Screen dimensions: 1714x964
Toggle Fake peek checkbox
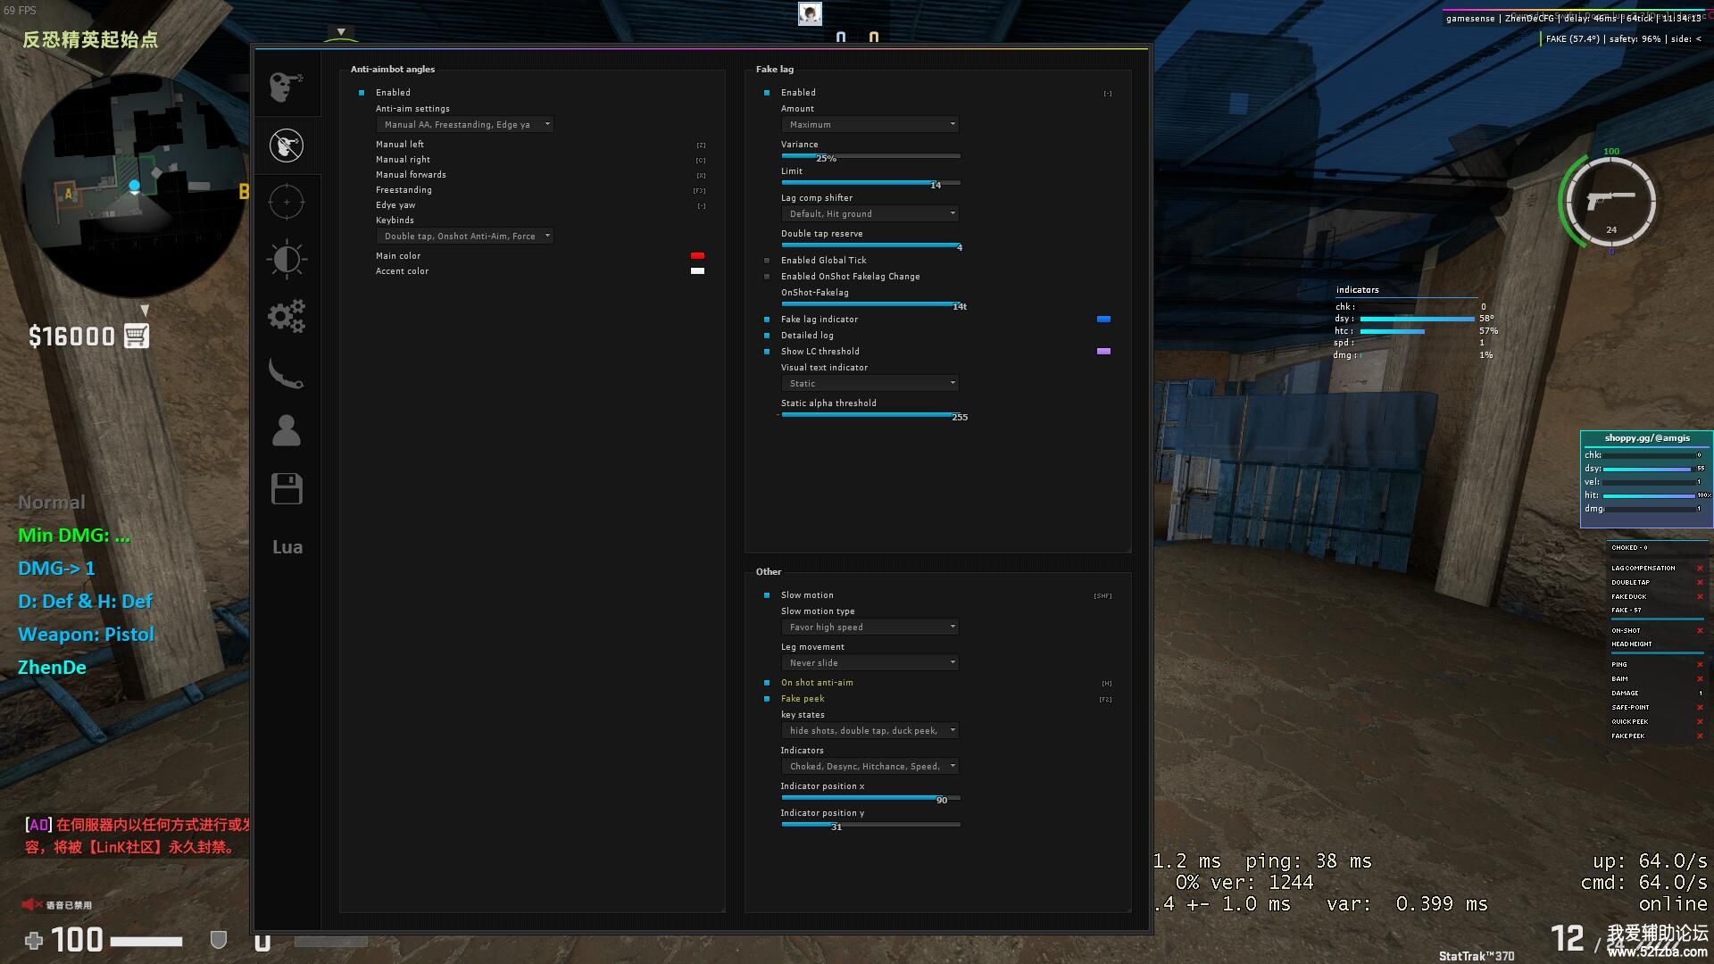[767, 699]
